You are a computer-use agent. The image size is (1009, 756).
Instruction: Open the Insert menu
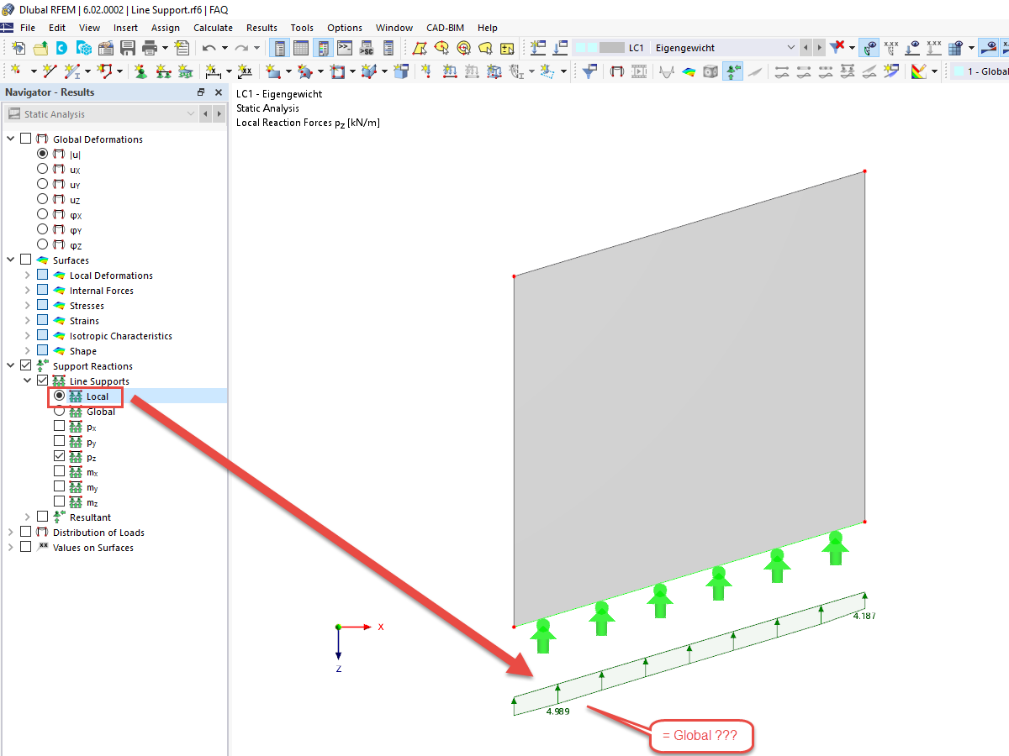coord(125,28)
